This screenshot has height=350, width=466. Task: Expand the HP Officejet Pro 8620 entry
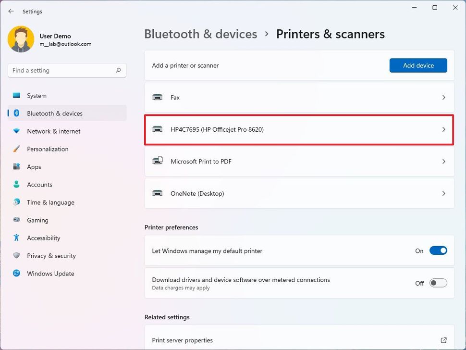click(443, 129)
